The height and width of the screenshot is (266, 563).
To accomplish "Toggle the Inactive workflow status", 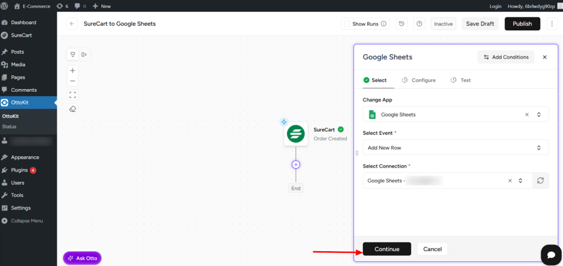I will (x=443, y=24).
